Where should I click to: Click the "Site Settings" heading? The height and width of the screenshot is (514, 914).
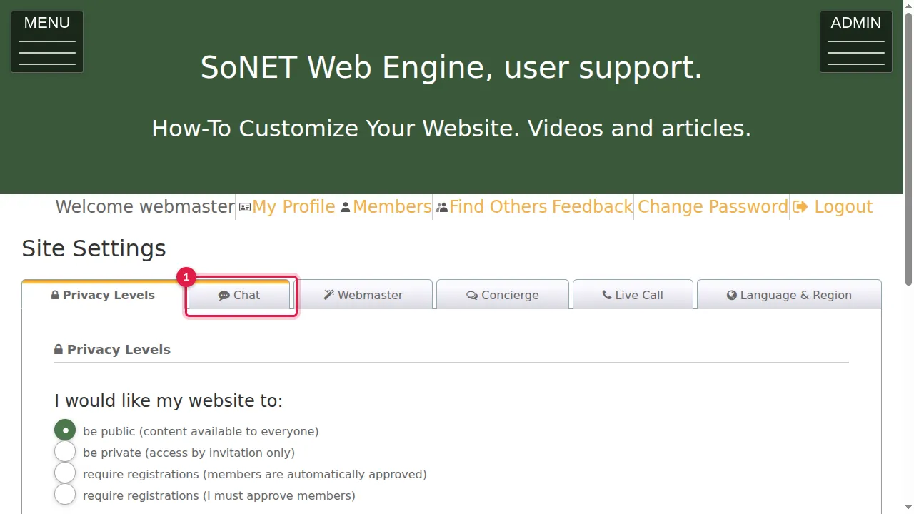(x=94, y=248)
